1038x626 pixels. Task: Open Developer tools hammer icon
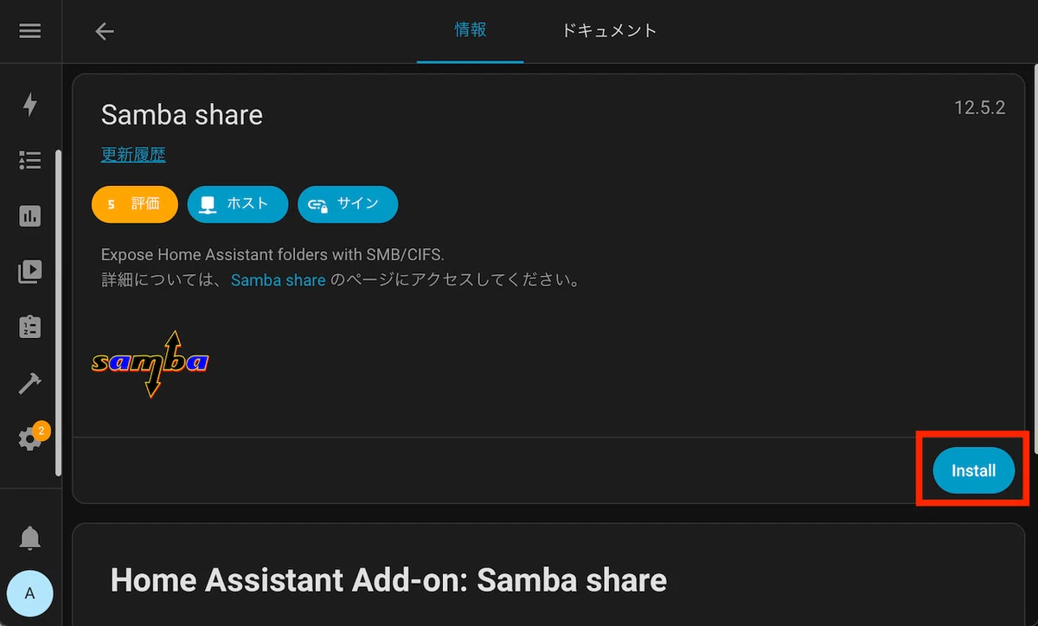[x=30, y=383]
